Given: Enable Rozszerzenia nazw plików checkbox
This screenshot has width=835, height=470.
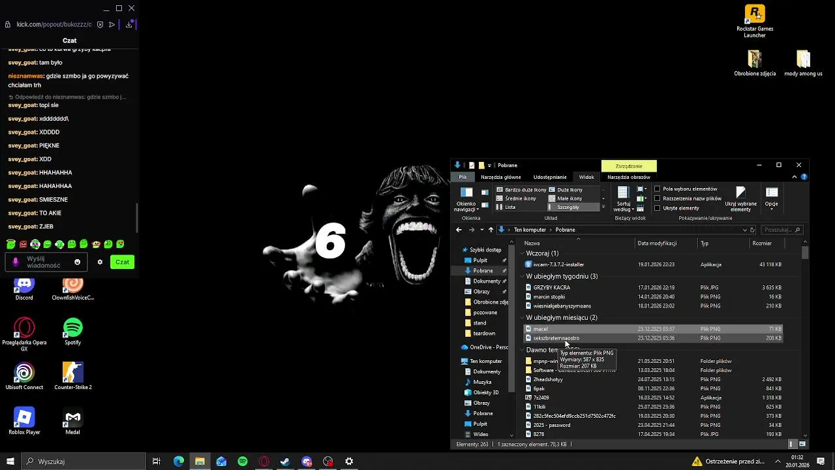Looking at the screenshot, I should (x=657, y=198).
